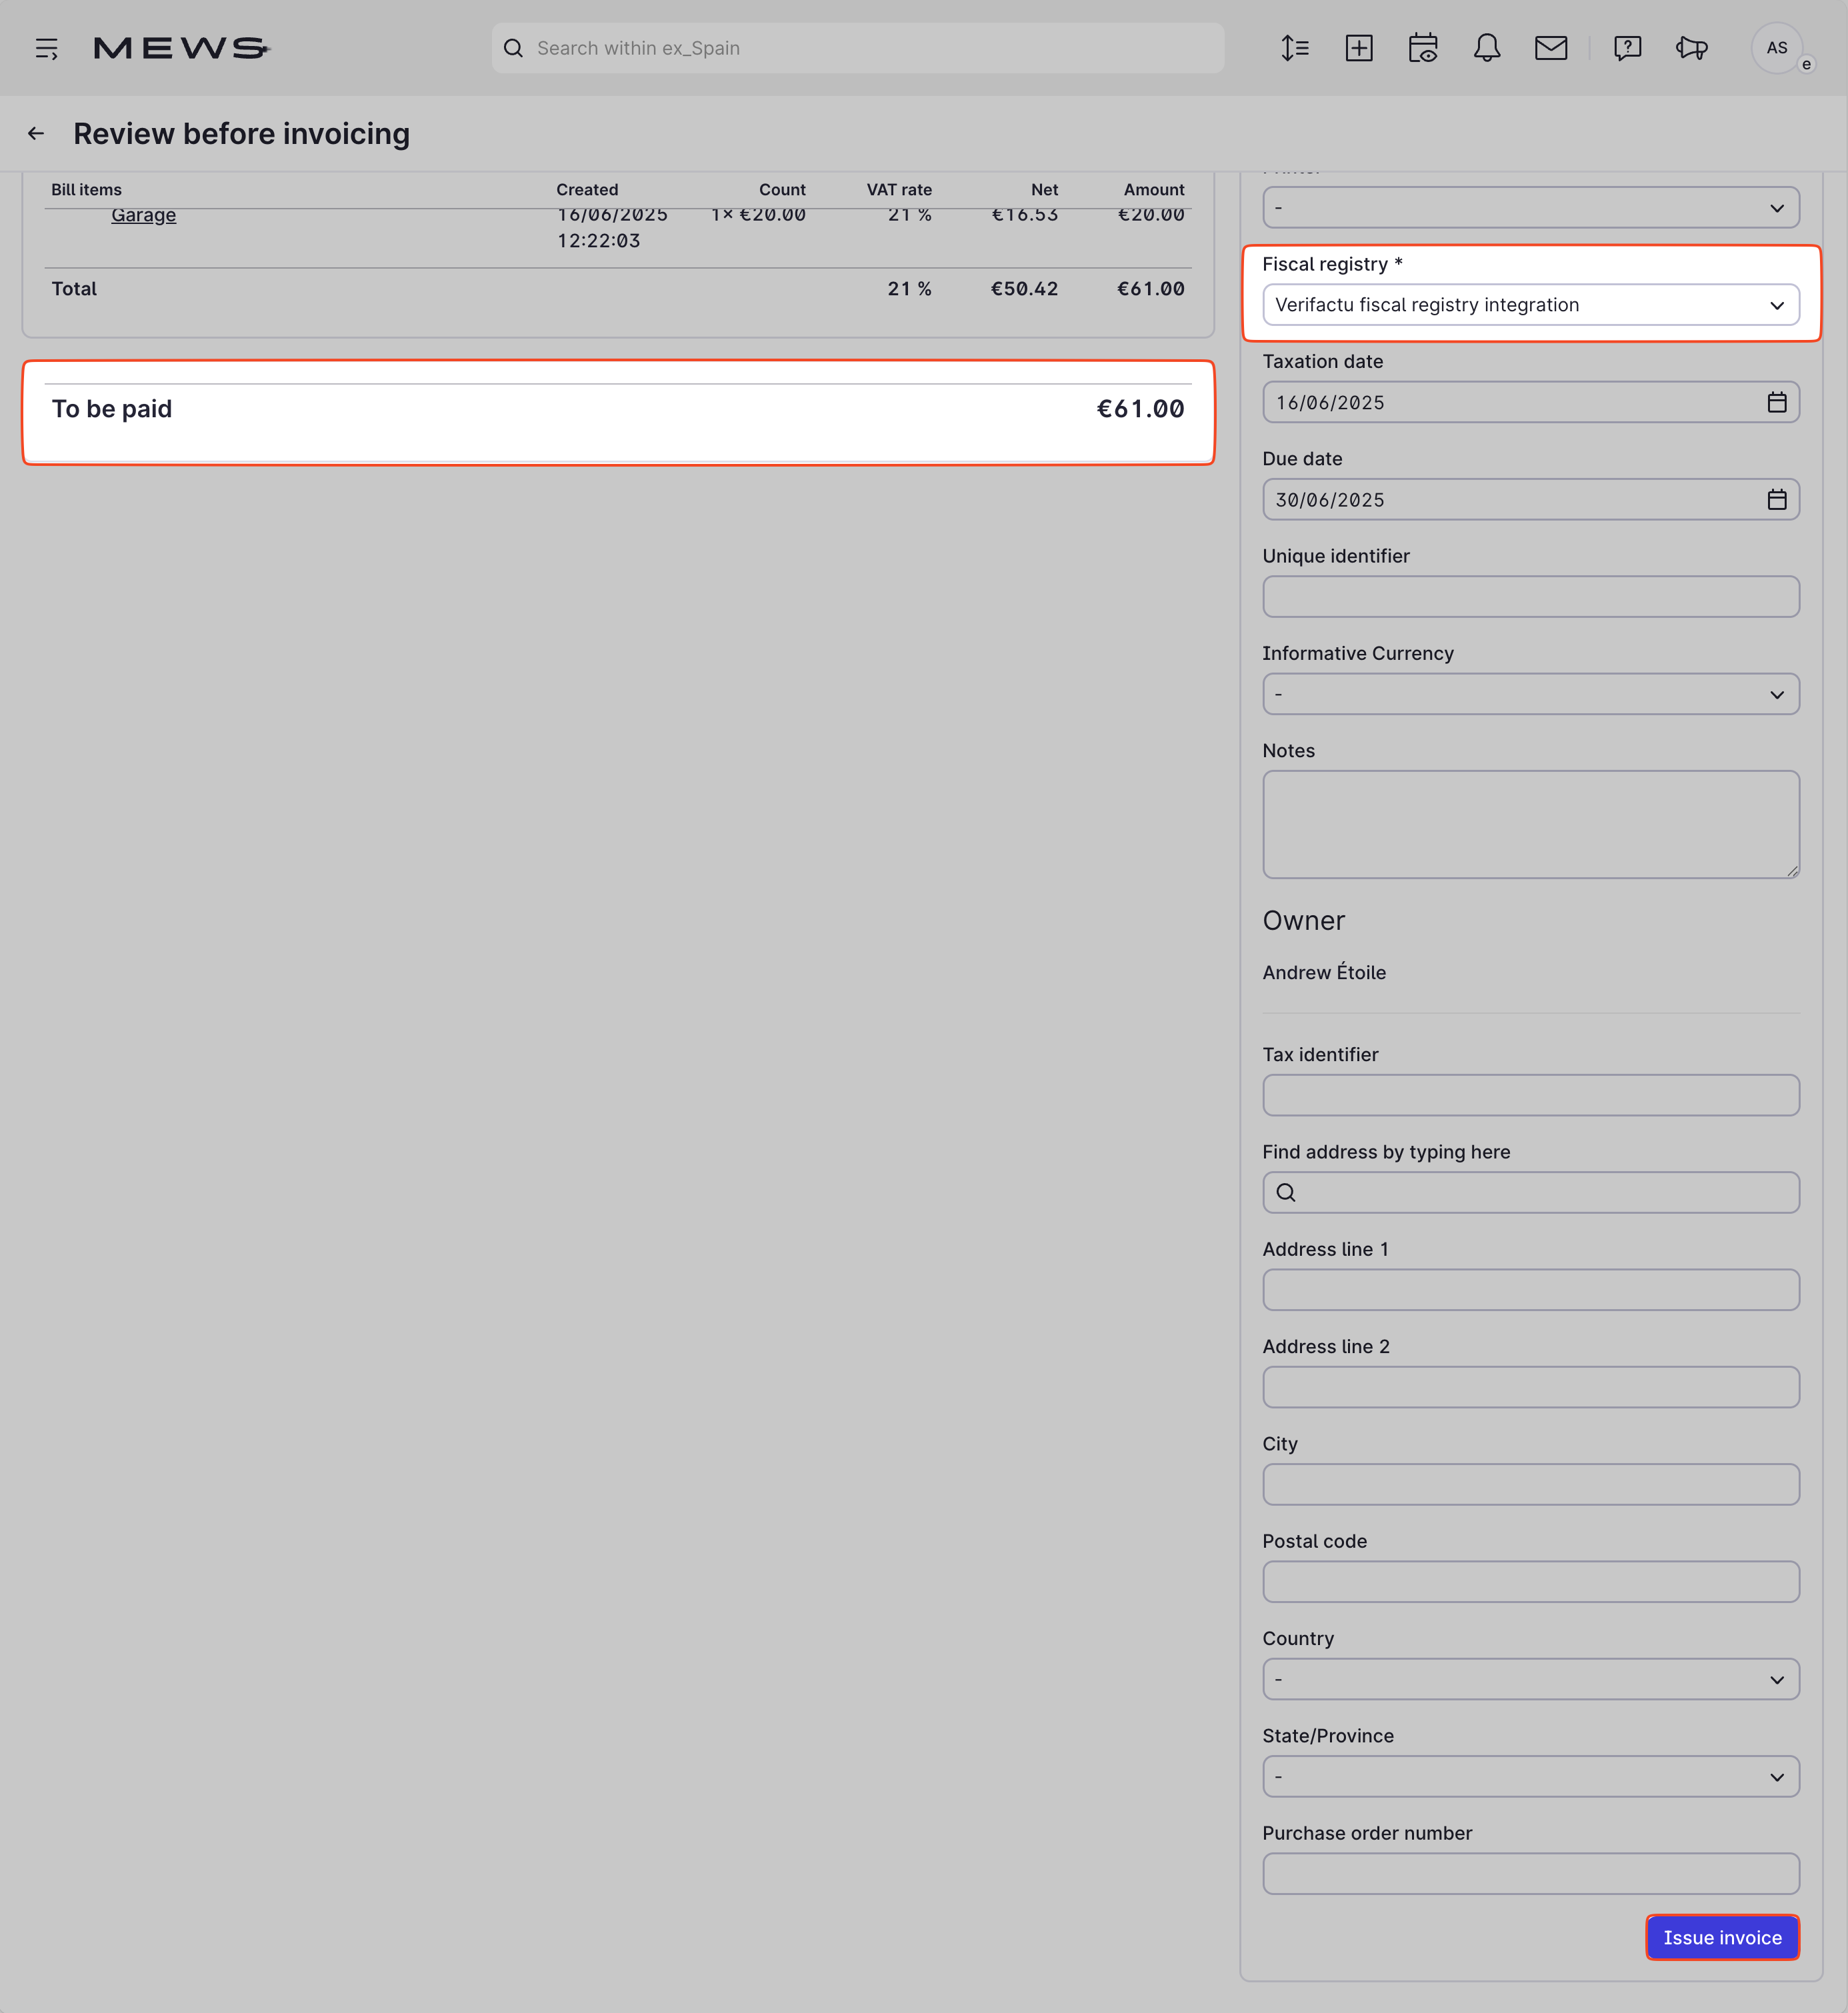Go back using the arrow icon
This screenshot has height=2013, width=1848.
(36, 133)
